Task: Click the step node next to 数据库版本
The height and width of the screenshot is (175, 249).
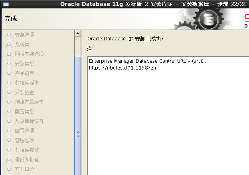Action: pyautogui.click(x=9, y=83)
